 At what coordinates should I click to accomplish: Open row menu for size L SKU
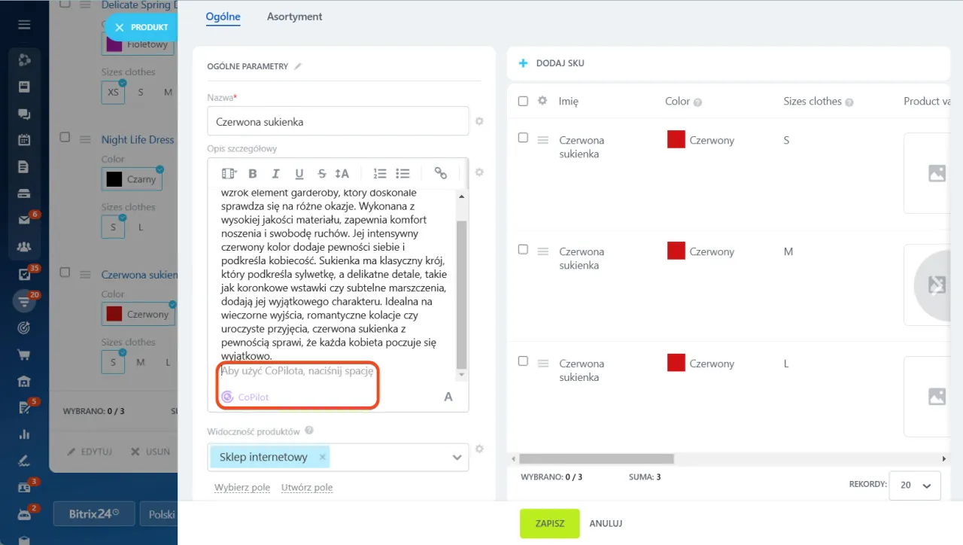tap(543, 363)
